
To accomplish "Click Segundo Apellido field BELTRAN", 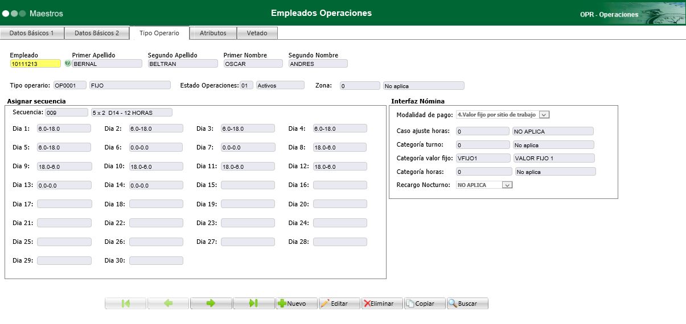I will (x=182, y=64).
